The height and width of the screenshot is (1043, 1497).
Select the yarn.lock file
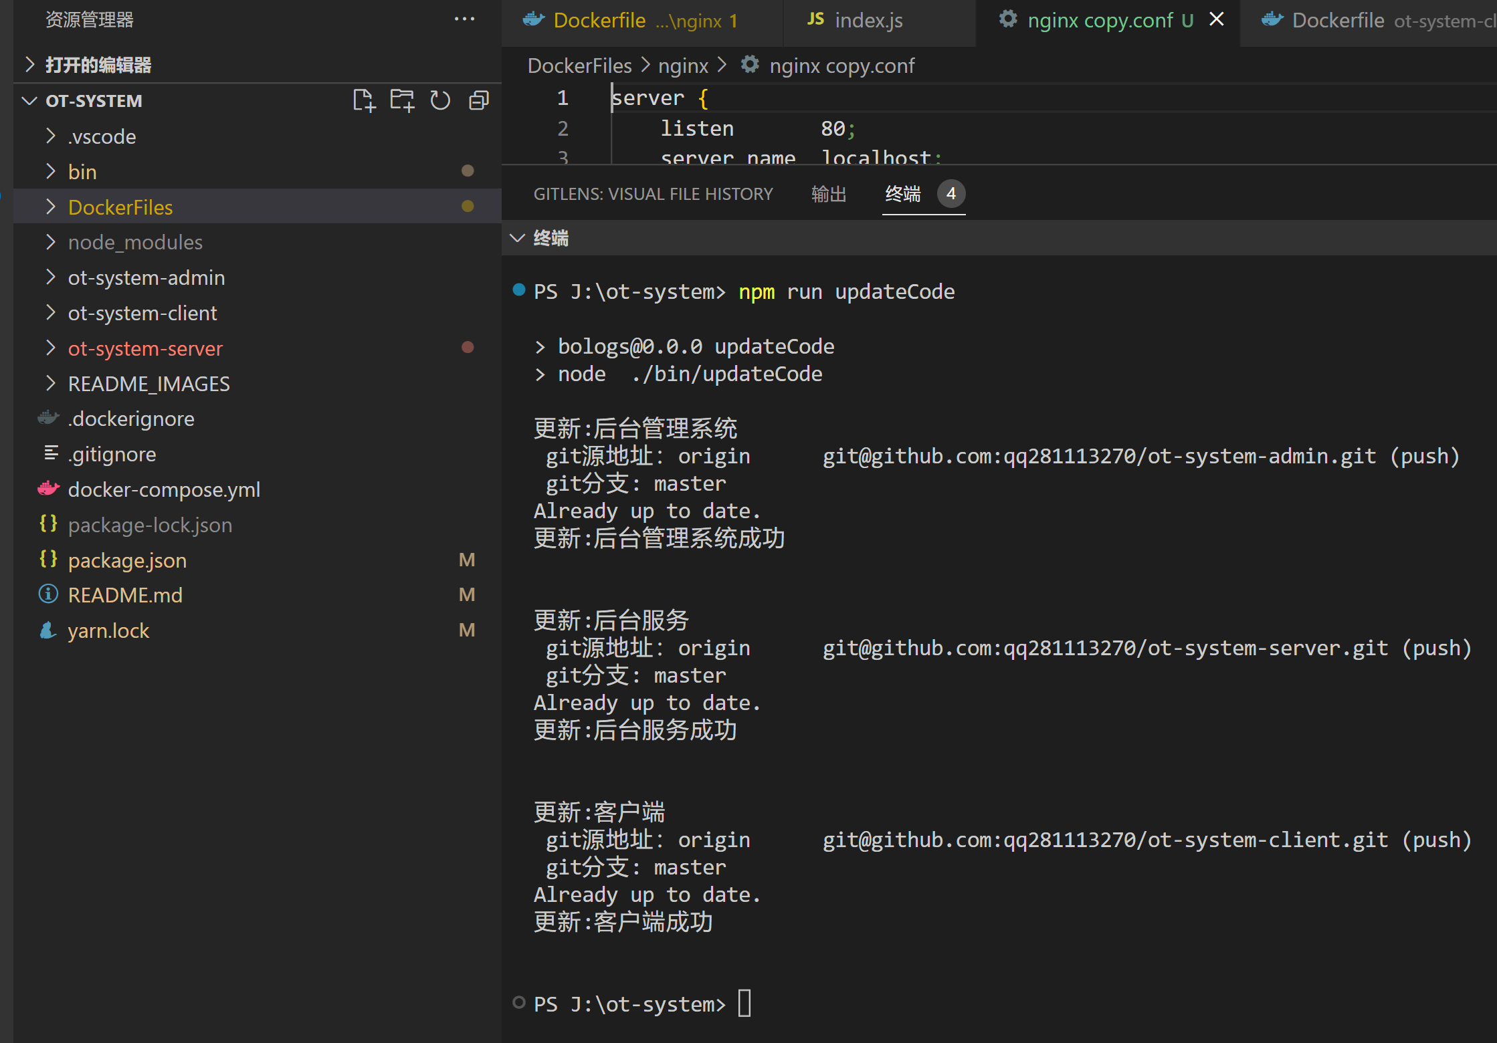tap(108, 630)
